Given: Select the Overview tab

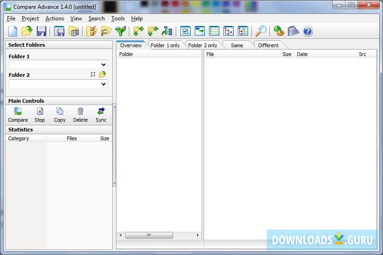Looking at the screenshot, I should 131,45.
